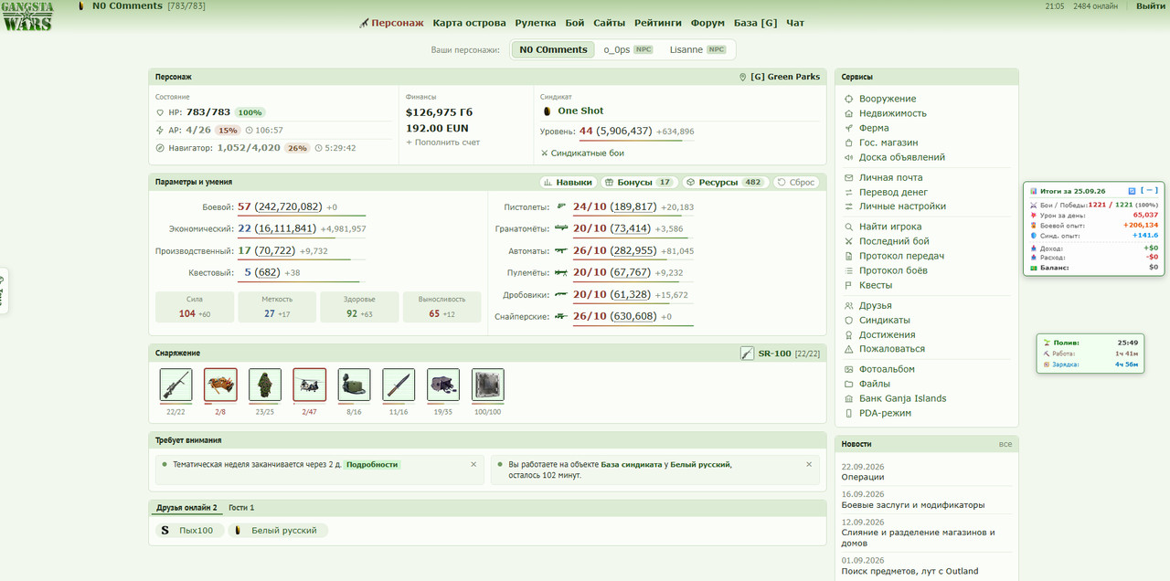Click the Сброс reset button

[x=796, y=183]
